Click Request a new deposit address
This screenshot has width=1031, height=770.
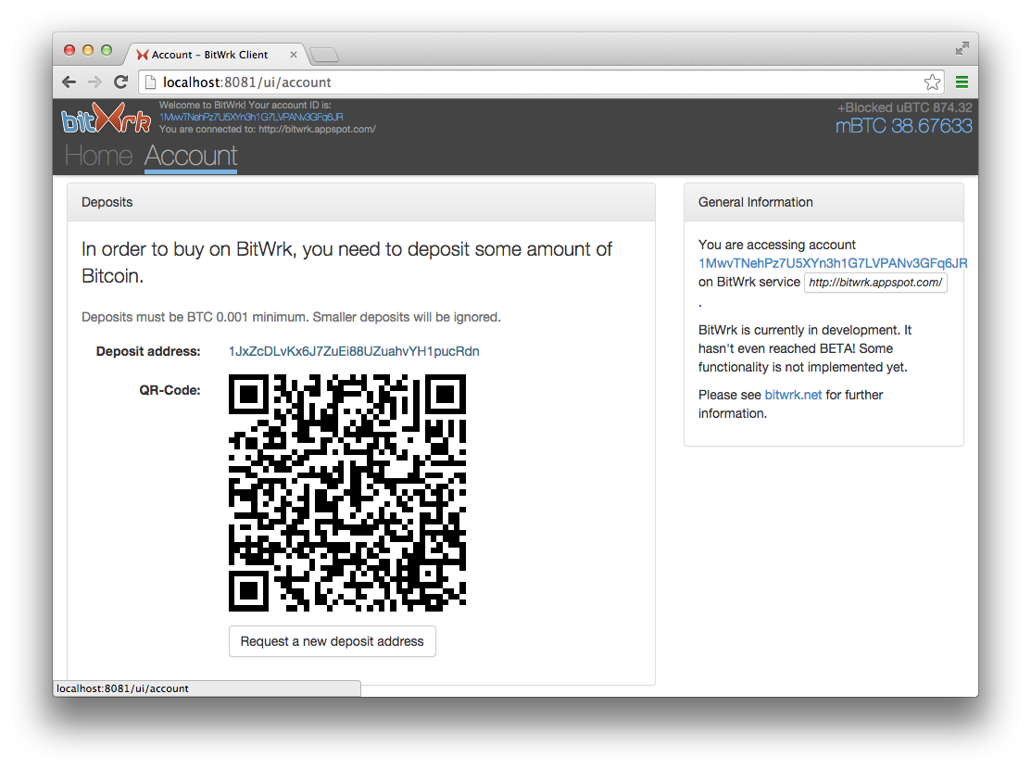(332, 641)
